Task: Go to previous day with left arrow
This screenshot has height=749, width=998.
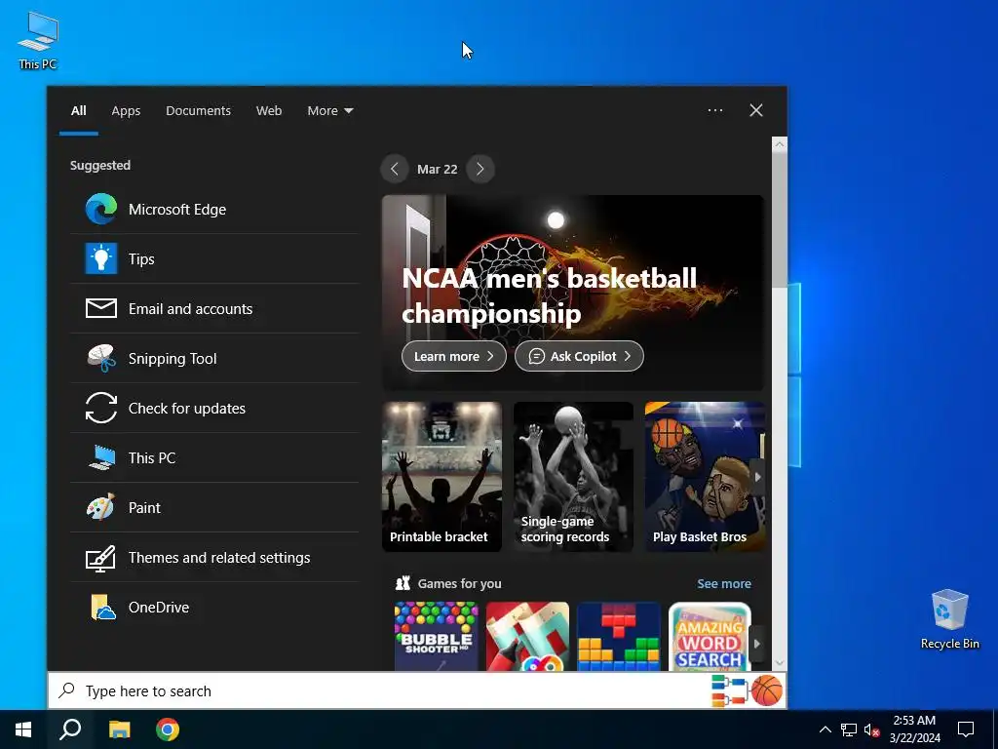Action: click(395, 169)
